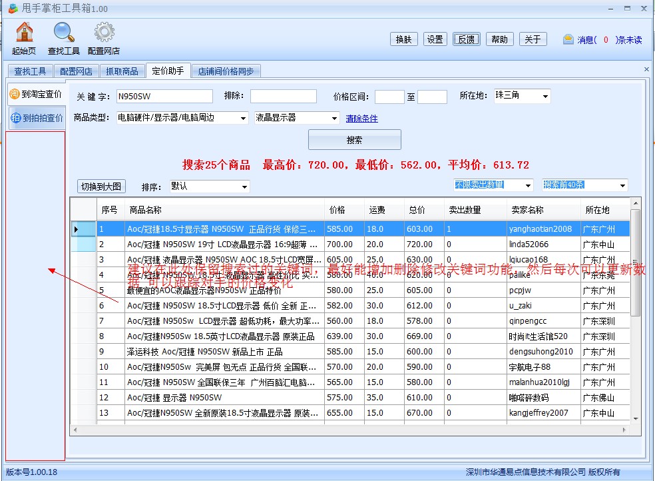
Task: Open the 帮助 button
Action: pyautogui.click(x=500, y=39)
